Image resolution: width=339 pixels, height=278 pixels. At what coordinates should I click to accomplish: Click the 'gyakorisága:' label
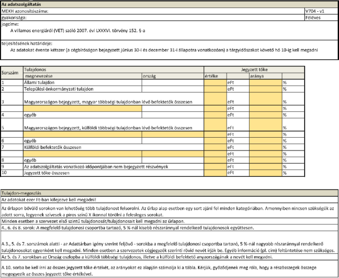[x=14, y=18]
